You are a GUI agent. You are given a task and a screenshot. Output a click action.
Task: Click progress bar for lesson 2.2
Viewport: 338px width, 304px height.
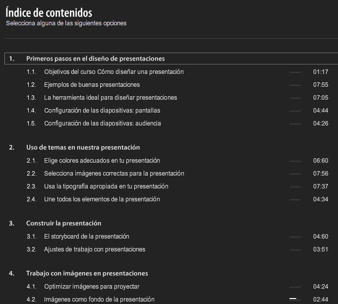(294, 174)
